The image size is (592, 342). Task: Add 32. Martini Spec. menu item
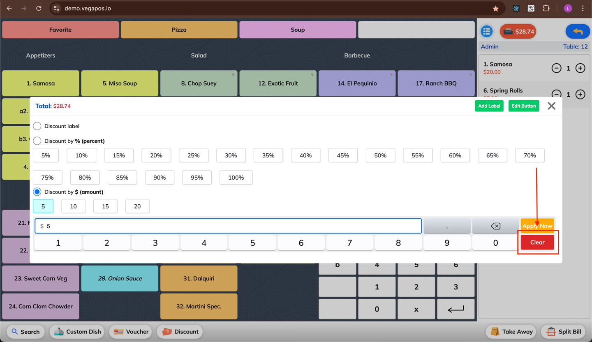coord(199,306)
